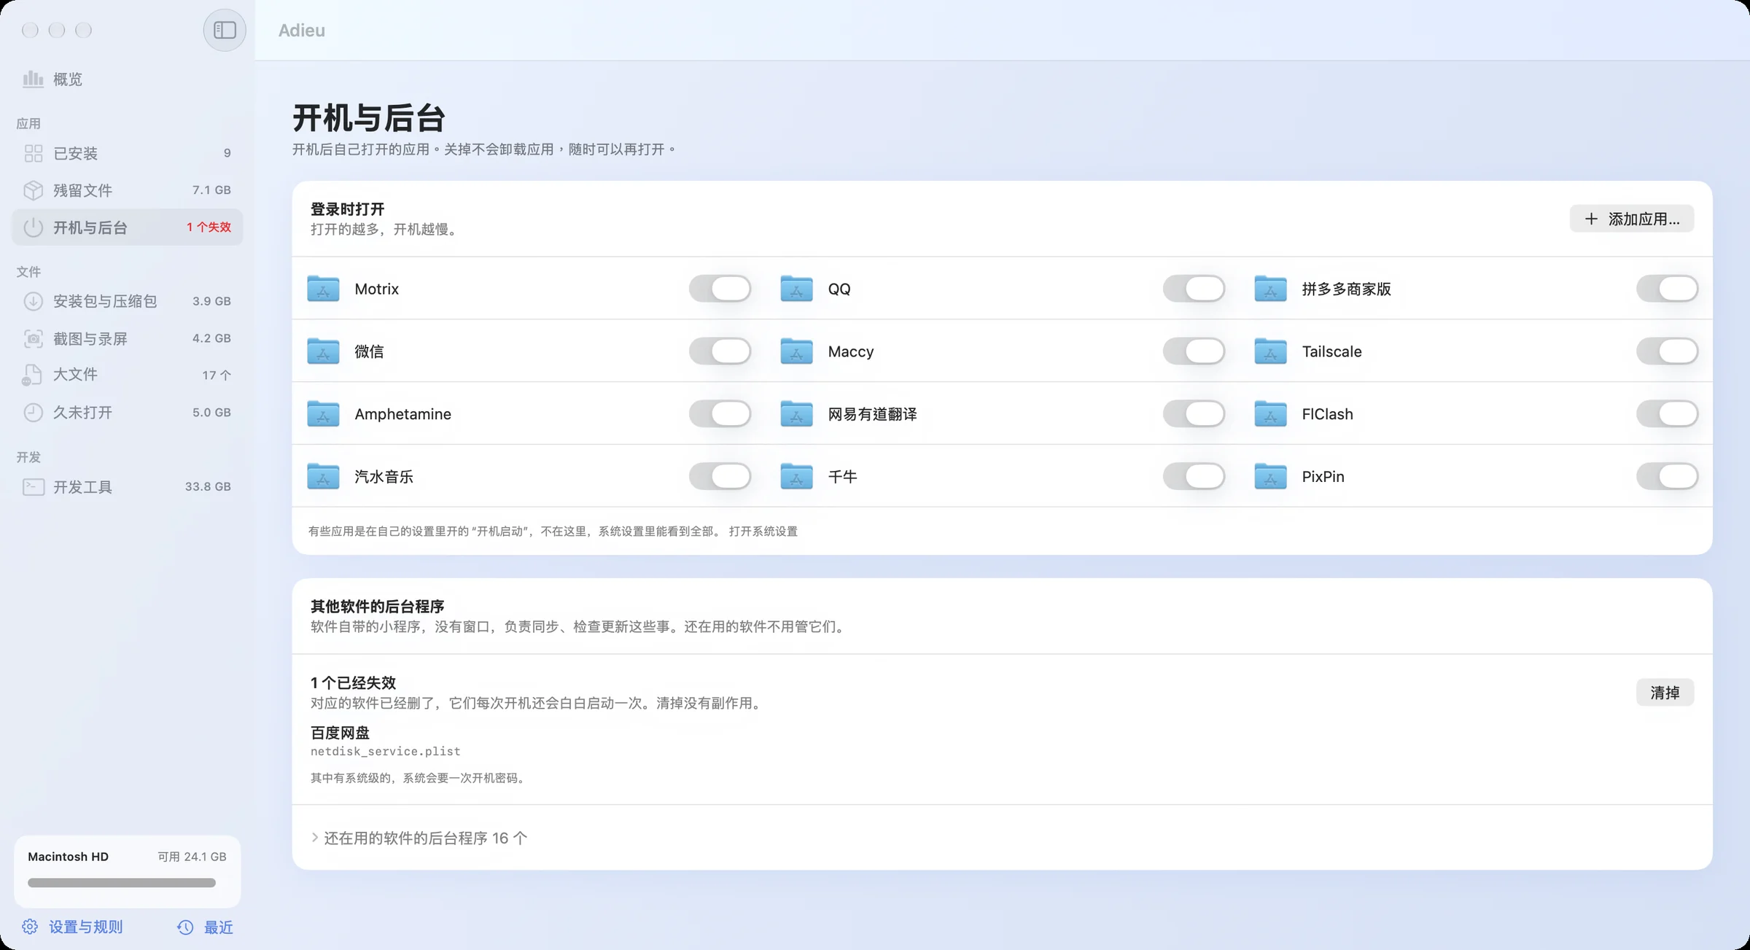Image resolution: width=1750 pixels, height=950 pixels.
Task: Click the bar-chart icon beside 概览
Action: click(33, 79)
